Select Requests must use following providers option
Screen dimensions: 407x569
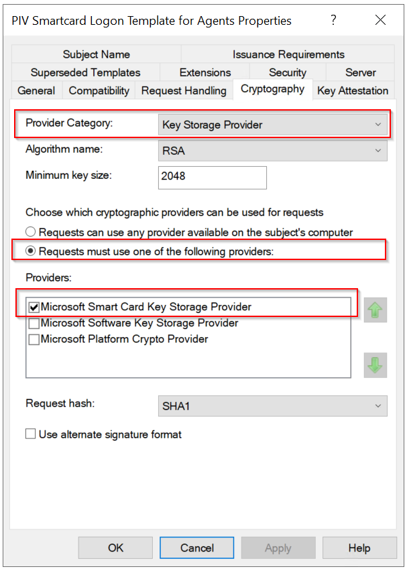[31, 252]
